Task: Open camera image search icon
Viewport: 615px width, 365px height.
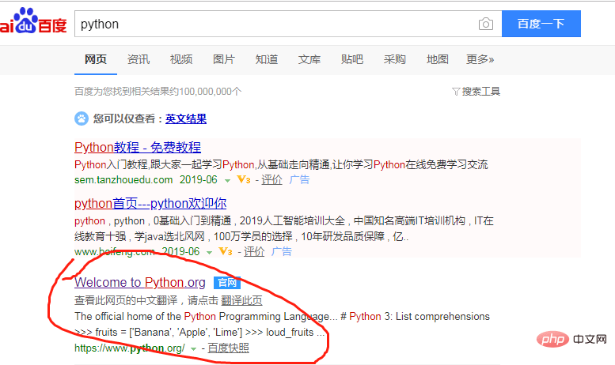Action: point(485,24)
